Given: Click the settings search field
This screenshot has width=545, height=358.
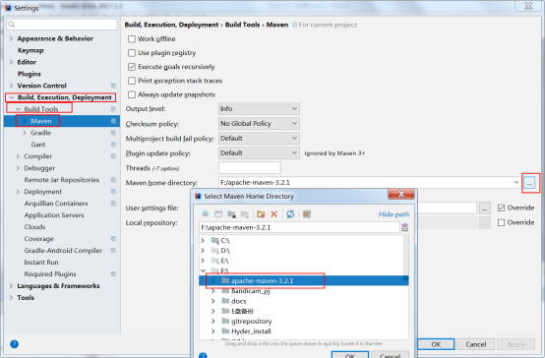Looking at the screenshot, I should [x=62, y=25].
